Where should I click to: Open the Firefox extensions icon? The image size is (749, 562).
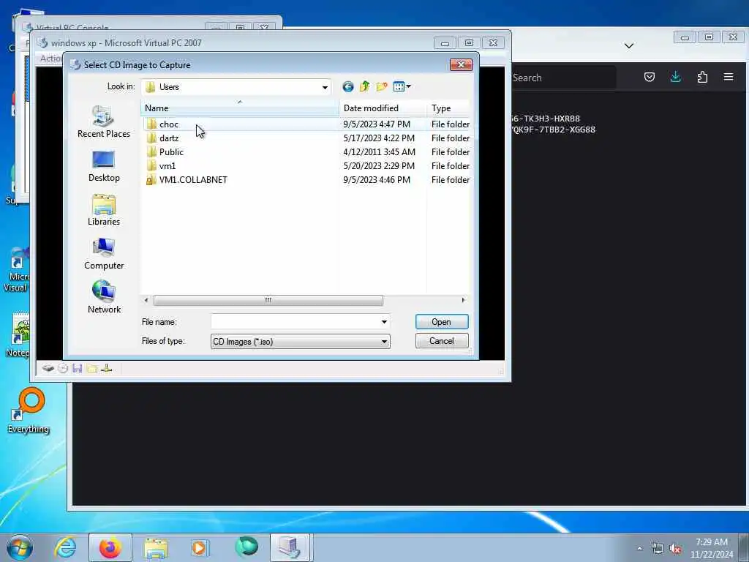702,77
